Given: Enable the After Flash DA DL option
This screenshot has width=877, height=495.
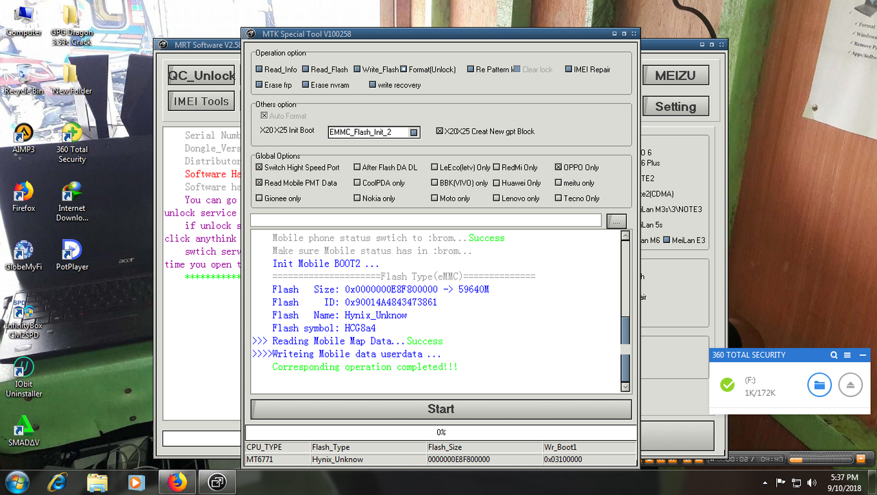Looking at the screenshot, I should [x=385, y=168].
